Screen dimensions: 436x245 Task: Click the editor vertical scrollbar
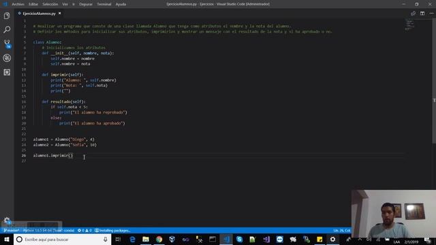(x=434, y=80)
